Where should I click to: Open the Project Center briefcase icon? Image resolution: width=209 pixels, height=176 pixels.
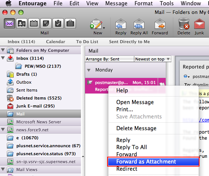coord(70,23)
